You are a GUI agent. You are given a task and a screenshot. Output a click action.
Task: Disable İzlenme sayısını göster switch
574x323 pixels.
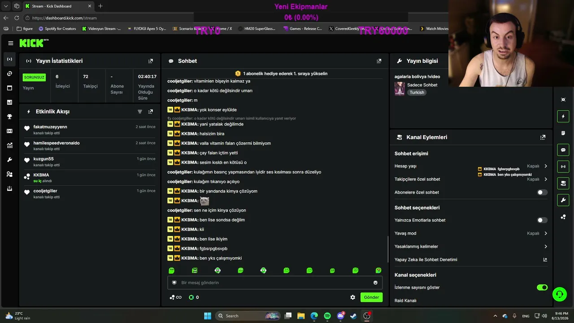pyautogui.click(x=542, y=288)
